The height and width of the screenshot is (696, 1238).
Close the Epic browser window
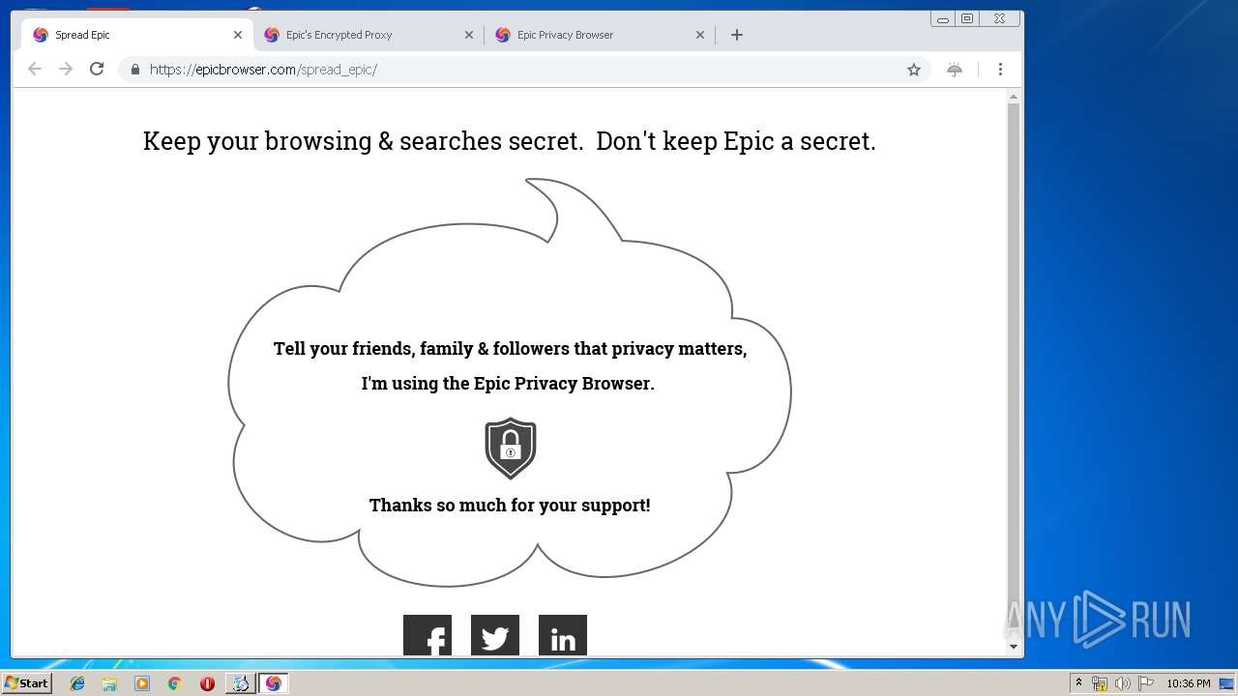[1000, 18]
